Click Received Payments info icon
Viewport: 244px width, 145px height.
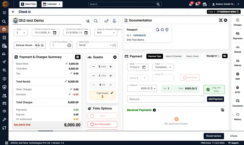(154, 110)
